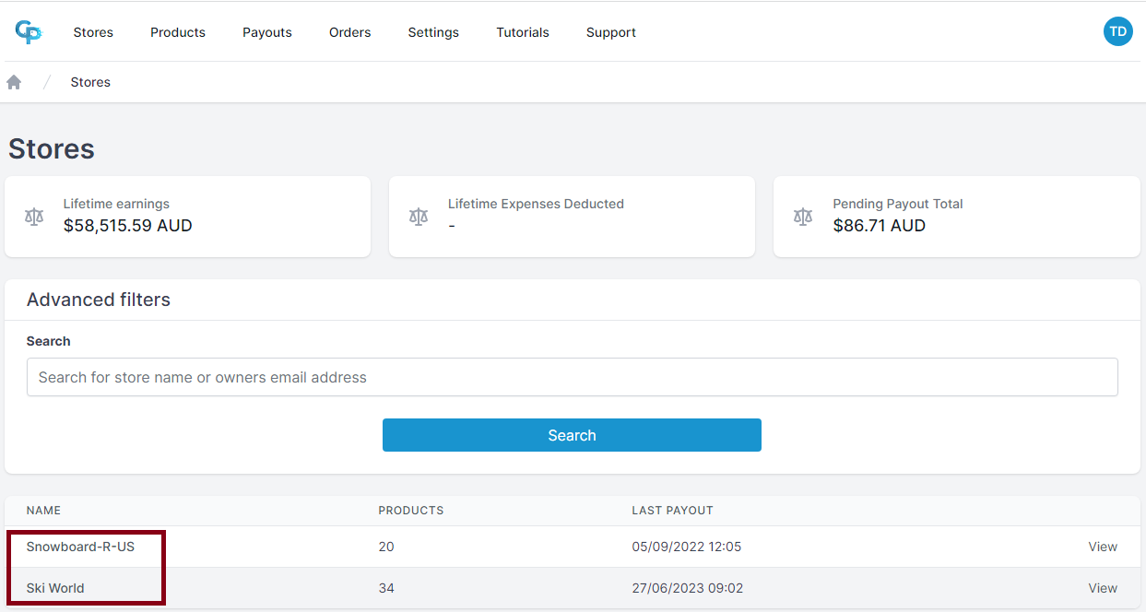The width and height of the screenshot is (1146, 612).
Task: Focus the store name search field
Action: pyautogui.click(x=573, y=377)
